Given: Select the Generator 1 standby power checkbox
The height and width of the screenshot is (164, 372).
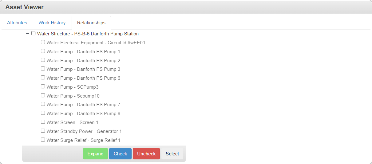Looking at the screenshot, I should coord(43,131).
